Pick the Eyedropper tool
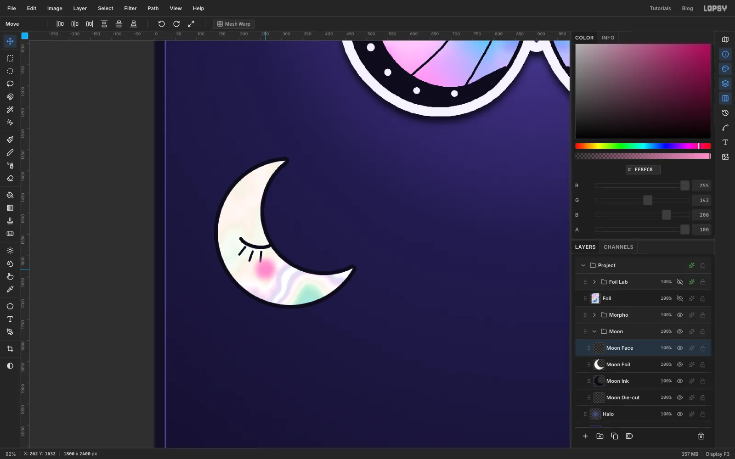The width and height of the screenshot is (735, 459). point(10,289)
